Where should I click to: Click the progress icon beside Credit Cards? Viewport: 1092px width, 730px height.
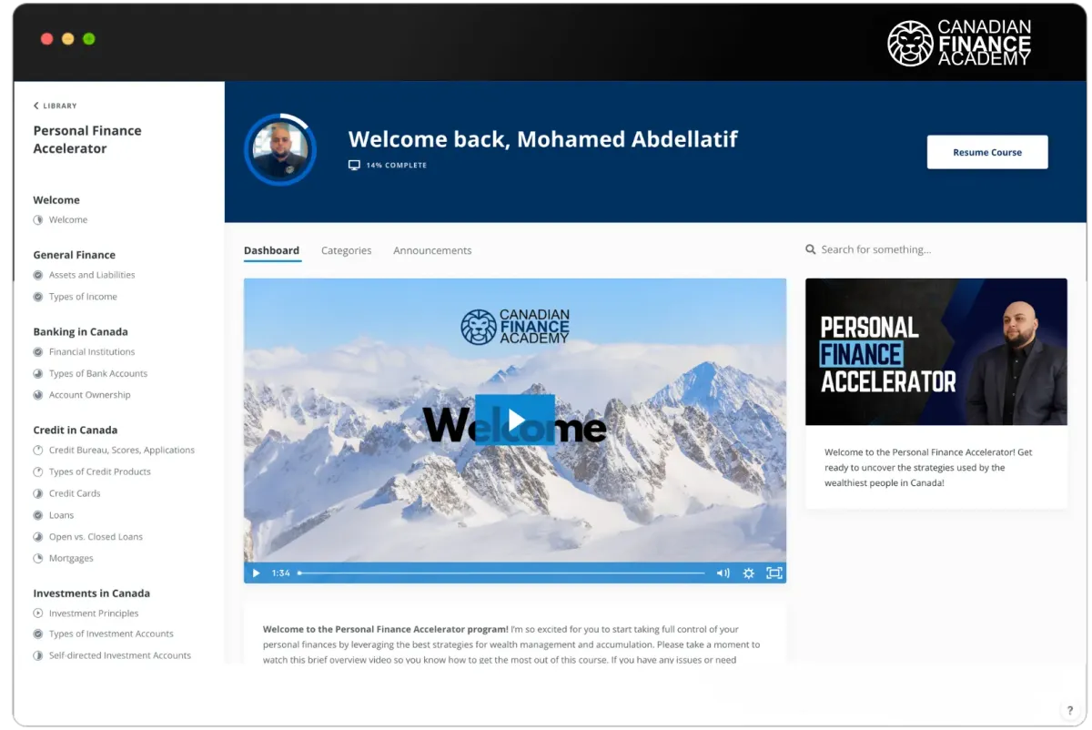coord(38,493)
